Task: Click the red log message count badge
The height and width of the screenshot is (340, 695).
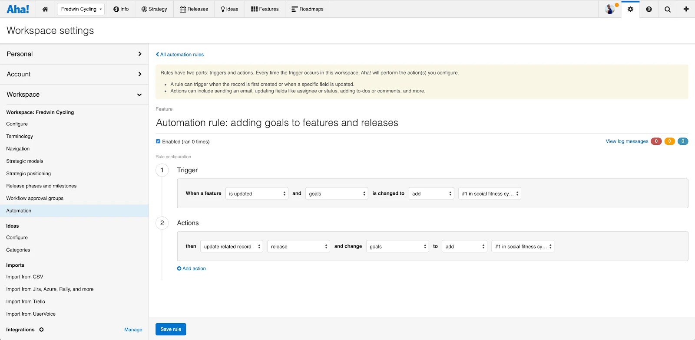Action: coord(656,141)
